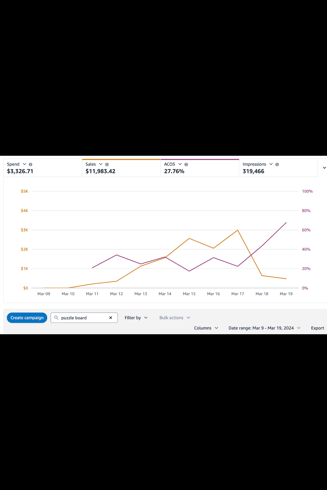327x490 pixels.
Task: Open the ACOS metric dropdown
Action: pyautogui.click(x=180, y=164)
